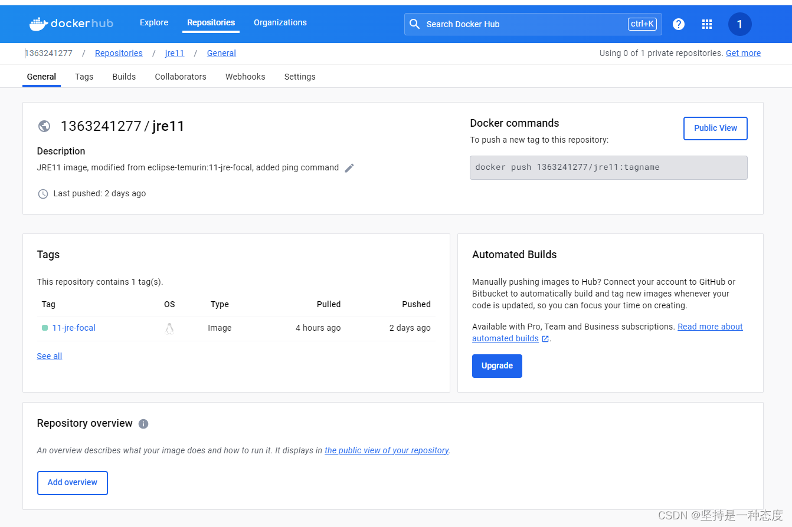
Task: Click the jre11 breadcrumb link
Action: [x=175, y=53]
